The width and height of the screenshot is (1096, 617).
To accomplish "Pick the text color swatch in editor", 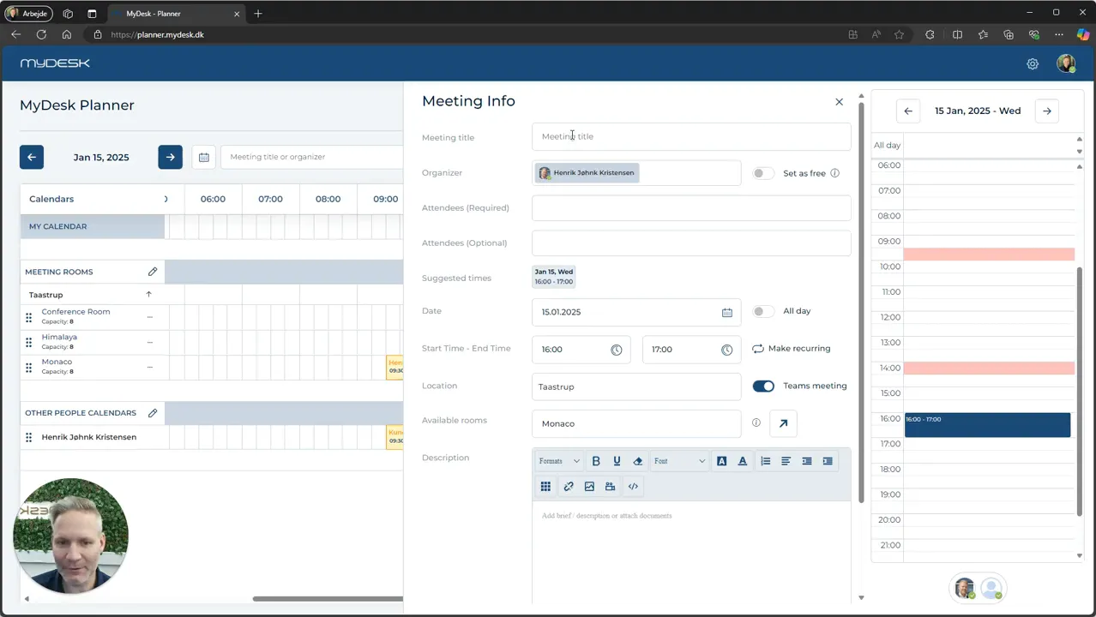I will 743,461.
